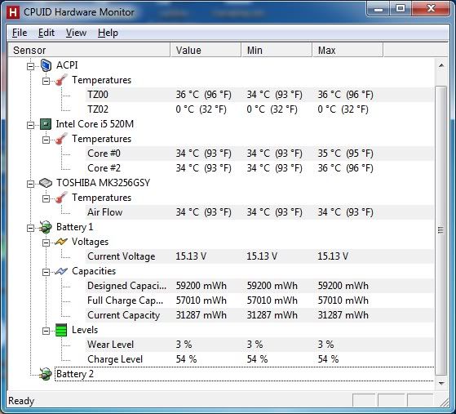This screenshot has width=456, height=414.
Task: Open the View menu
Action: pyautogui.click(x=76, y=33)
